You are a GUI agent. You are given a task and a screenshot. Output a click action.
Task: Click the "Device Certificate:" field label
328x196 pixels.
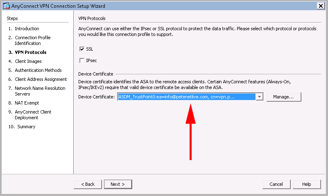96,97
